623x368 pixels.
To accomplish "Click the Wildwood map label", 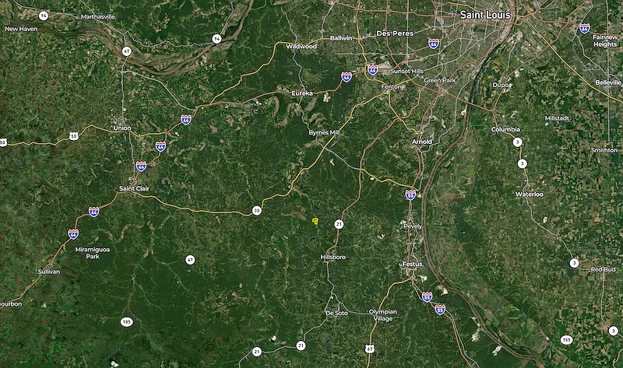I will tap(301, 47).
